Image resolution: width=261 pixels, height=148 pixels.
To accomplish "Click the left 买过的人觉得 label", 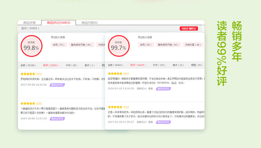I will click(x=57, y=37).
